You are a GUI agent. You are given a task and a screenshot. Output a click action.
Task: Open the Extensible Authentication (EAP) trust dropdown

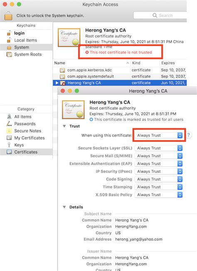pyautogui.click(x=159, y=164)
